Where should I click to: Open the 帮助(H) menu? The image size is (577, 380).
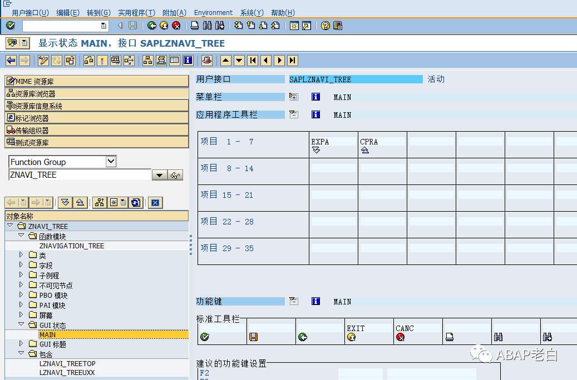[283, 13]
